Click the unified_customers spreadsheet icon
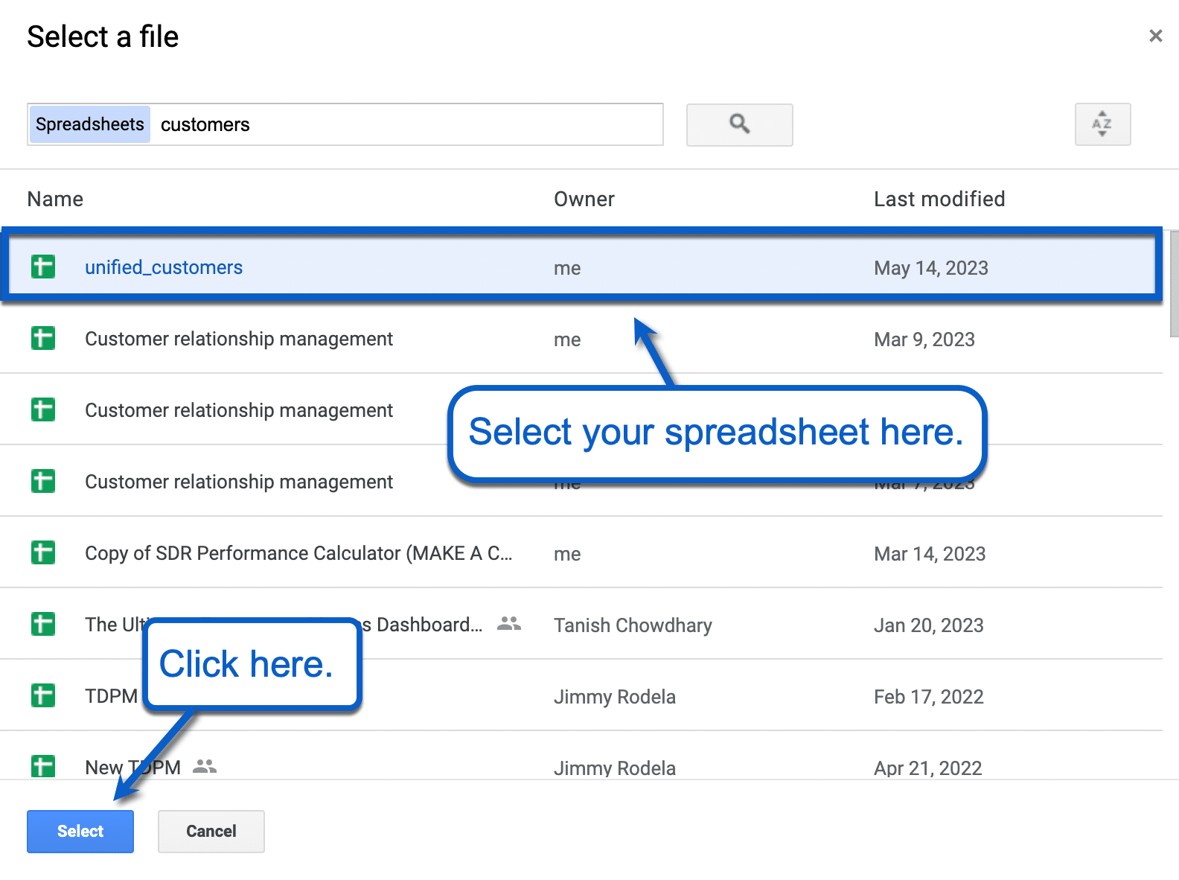Screen dimensions: 1179x880 click(43, 267)
